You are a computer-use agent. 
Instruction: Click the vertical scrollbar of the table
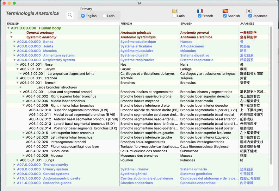(x=271, y=95)
